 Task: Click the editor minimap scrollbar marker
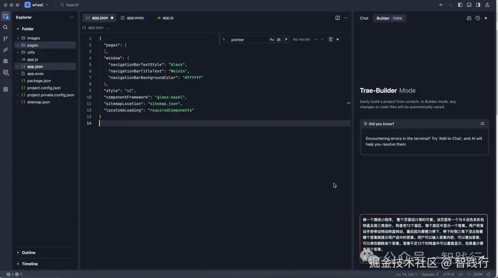click(x=349, y=103)
